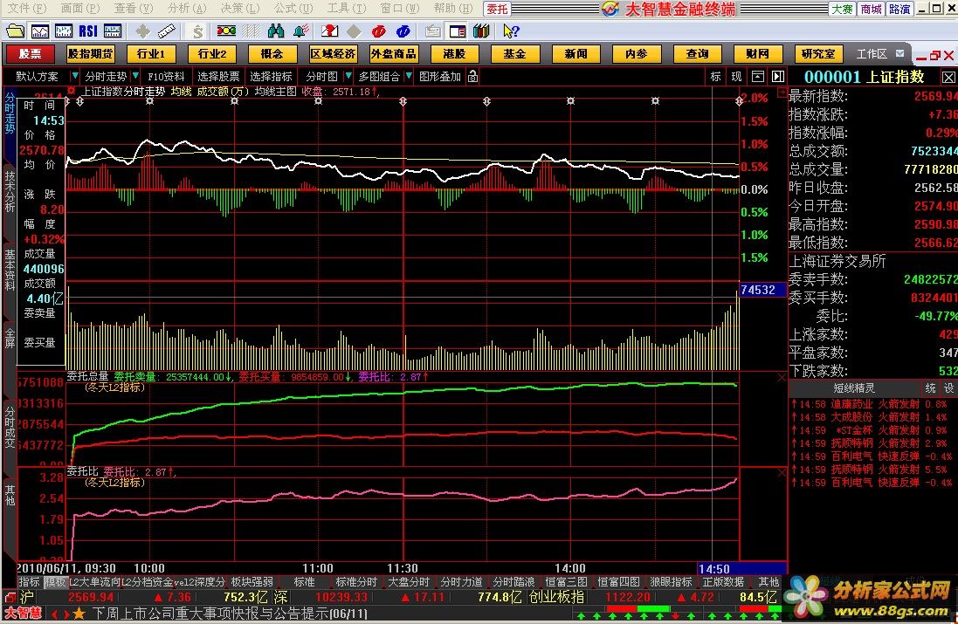Viewport: 958px width, 624px height.
Task: Click the small window icon next to 现
Action: [758, 76]
